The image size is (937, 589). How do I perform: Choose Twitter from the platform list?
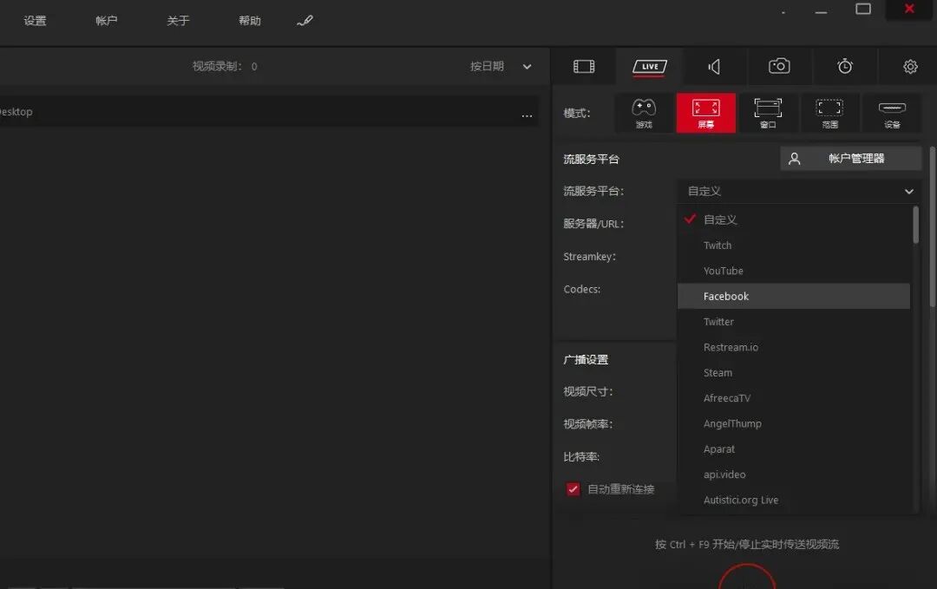click(x=794, y=321)
